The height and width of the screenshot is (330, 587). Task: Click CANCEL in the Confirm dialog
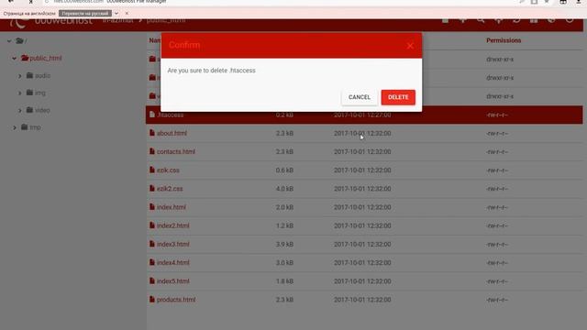coord(360,97)
